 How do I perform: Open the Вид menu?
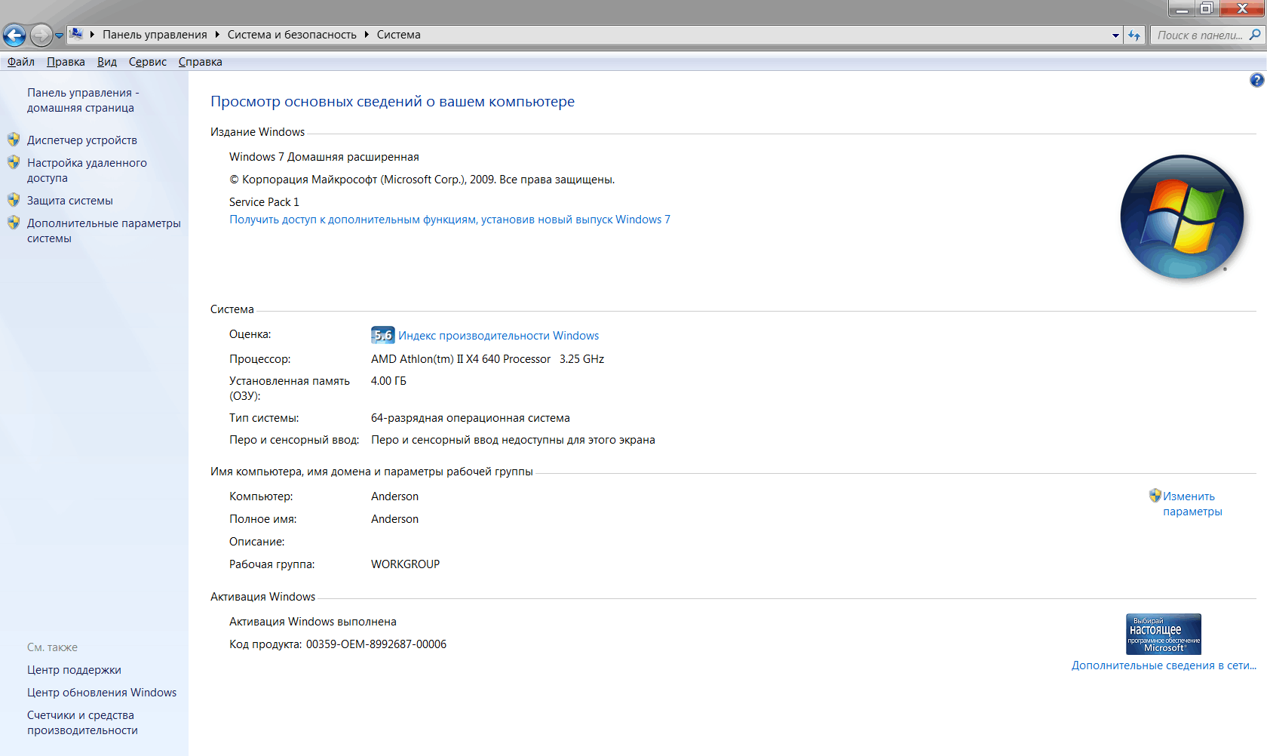[x=107, y=62]
